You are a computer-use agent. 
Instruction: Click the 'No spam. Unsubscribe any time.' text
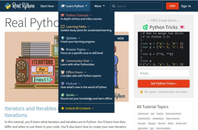[166, 92]
